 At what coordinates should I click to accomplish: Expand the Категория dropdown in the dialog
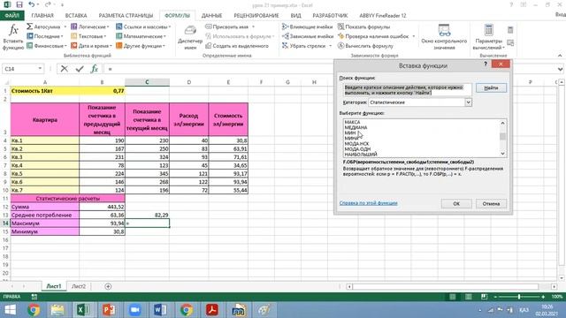(468, 102)
